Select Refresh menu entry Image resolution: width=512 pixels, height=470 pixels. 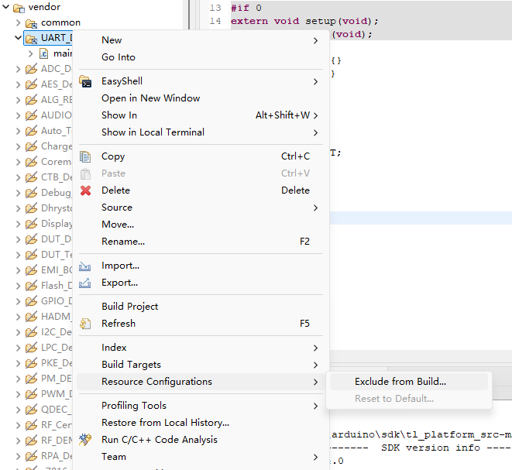pyautogui.click(x=201, y=324)
